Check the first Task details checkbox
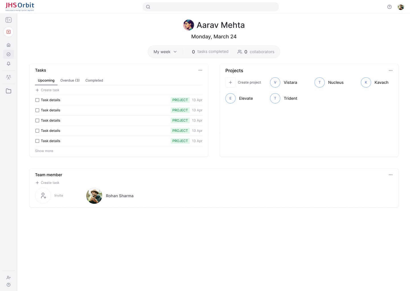The width and height of the screenshot is (410, 291). (x=37, y=100)
